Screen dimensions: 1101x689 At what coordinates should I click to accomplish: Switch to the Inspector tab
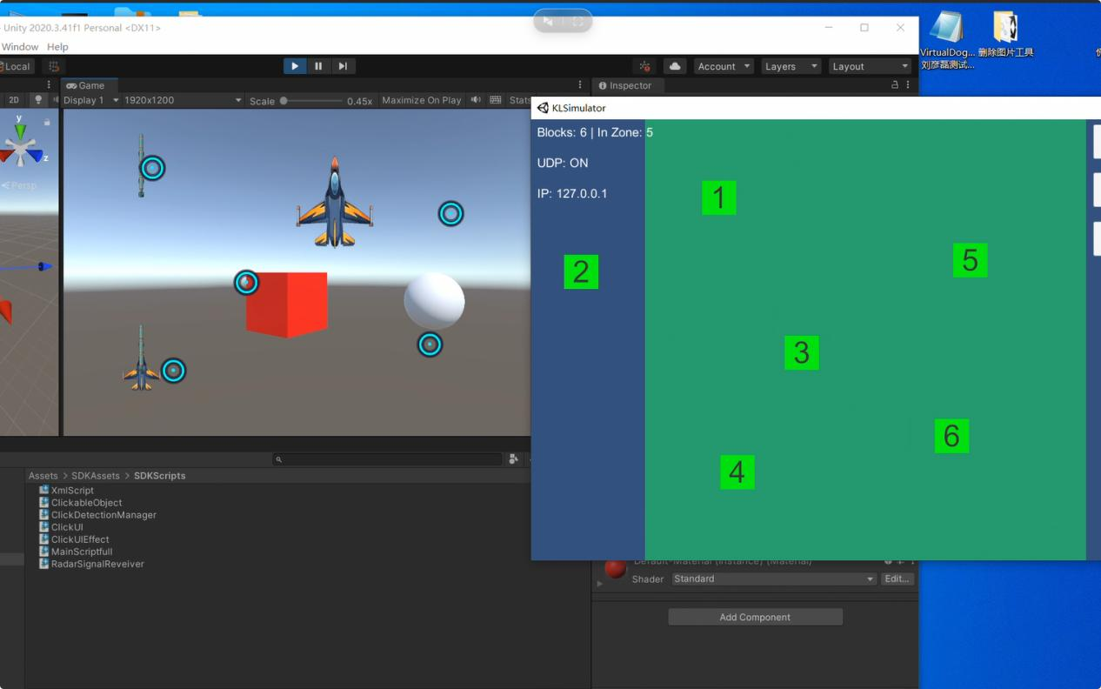pos(628,85)
